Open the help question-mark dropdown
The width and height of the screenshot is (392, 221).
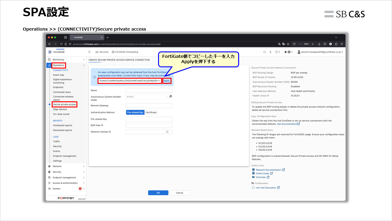(277, 52)
